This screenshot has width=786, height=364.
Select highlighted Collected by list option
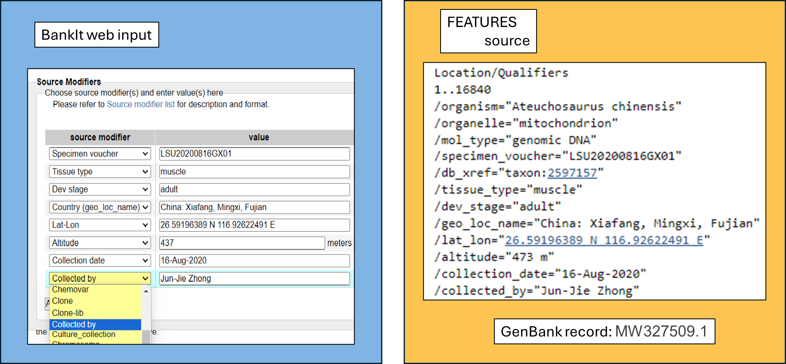[95, 325]
